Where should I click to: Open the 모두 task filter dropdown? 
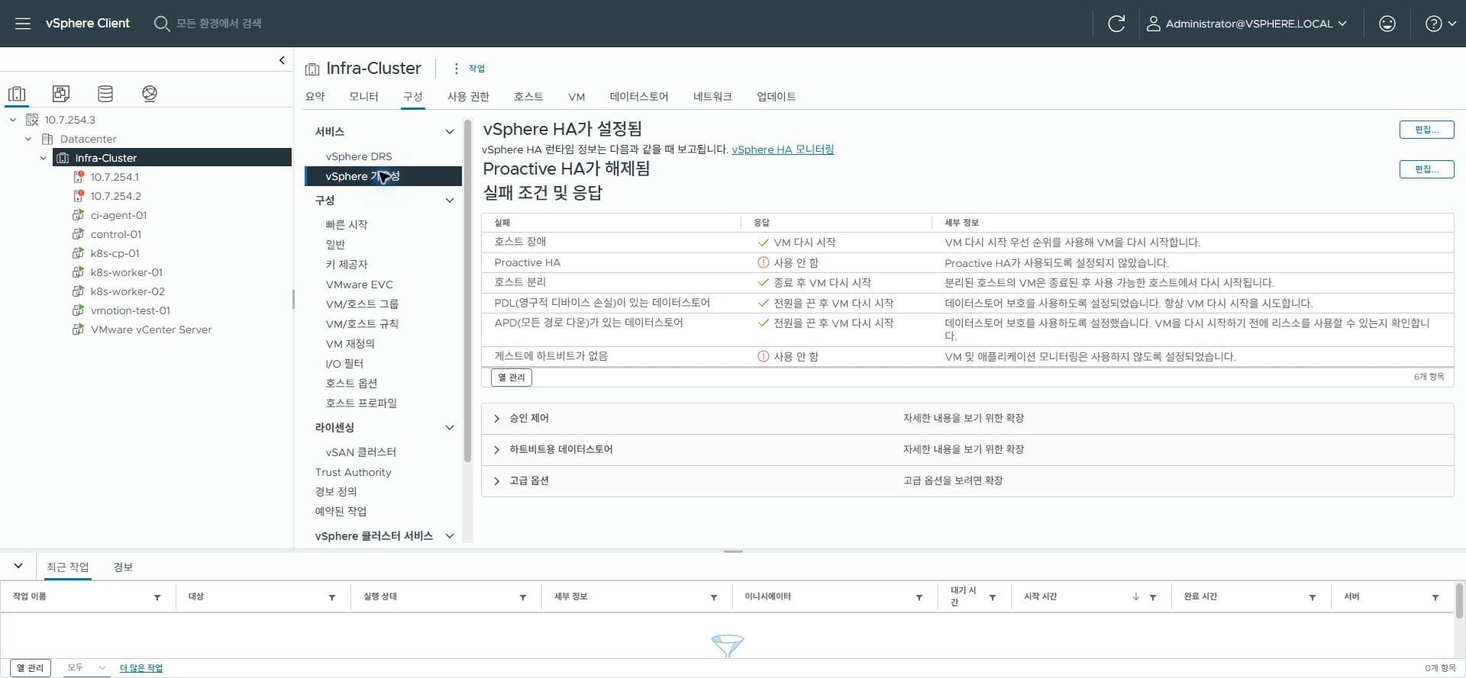(86, 668)
